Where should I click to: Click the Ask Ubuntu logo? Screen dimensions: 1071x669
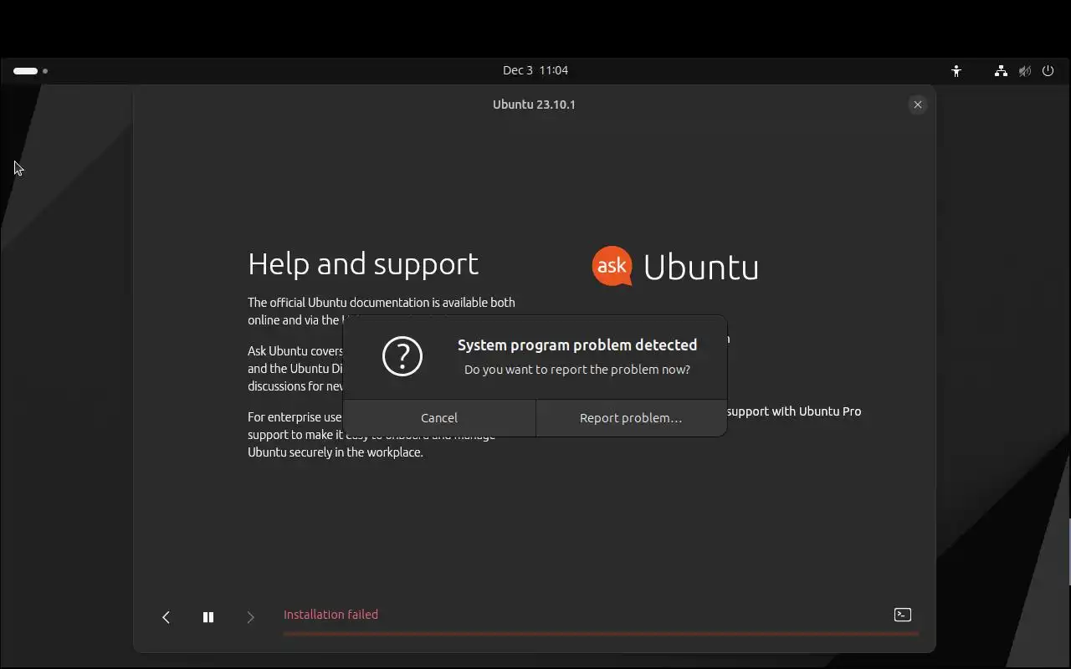[x=675, y=266]
